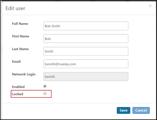Click the Email label text
Image resolution: width=157 pixels, height=120 pixels.
[x=16, y=62]
